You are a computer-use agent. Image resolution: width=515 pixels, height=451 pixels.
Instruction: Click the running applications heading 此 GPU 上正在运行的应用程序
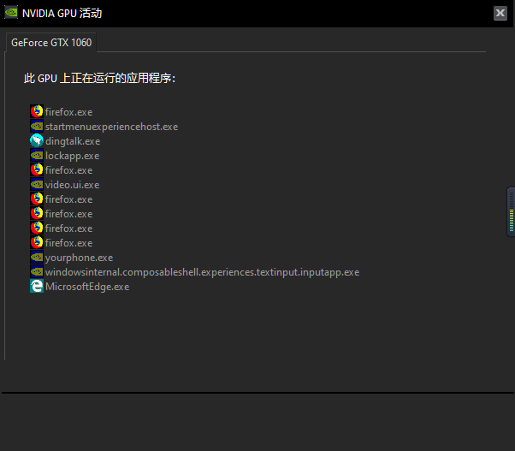(100, 78)
